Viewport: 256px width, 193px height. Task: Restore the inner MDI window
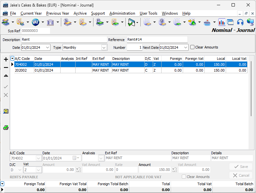(x=246, y=14)
